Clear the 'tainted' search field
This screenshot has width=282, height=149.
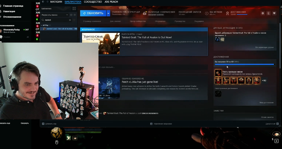coord(70,20)
